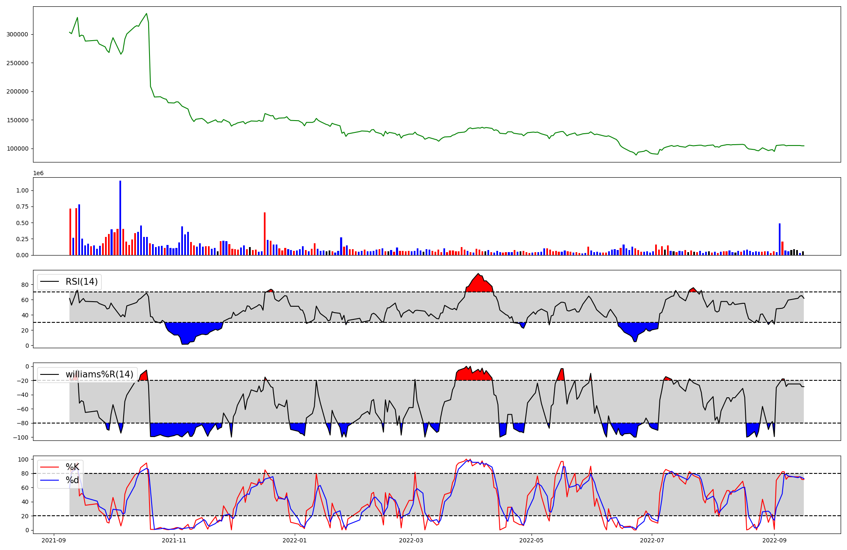Click the 2022-05 x-axis date label

click(x=531, y=540)
